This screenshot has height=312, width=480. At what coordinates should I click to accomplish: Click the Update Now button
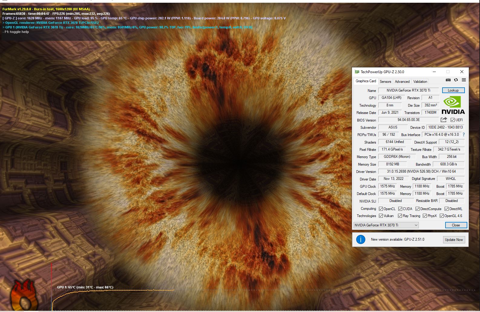click(453, 240)
